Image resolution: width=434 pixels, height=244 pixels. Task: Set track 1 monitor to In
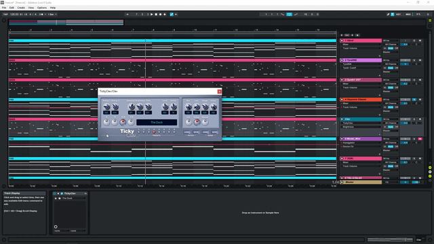pos(385,48)
